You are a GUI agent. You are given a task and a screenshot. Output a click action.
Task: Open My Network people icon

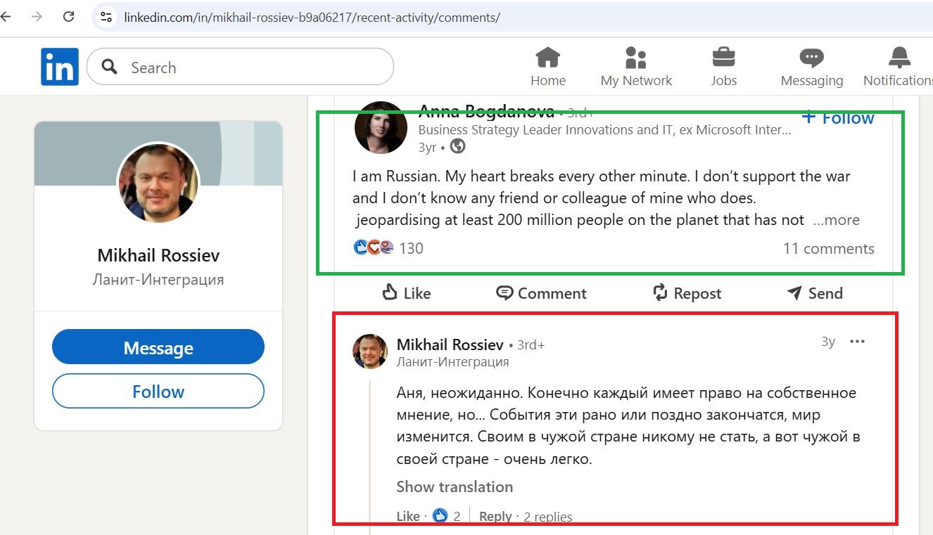[x=636, y=57]
